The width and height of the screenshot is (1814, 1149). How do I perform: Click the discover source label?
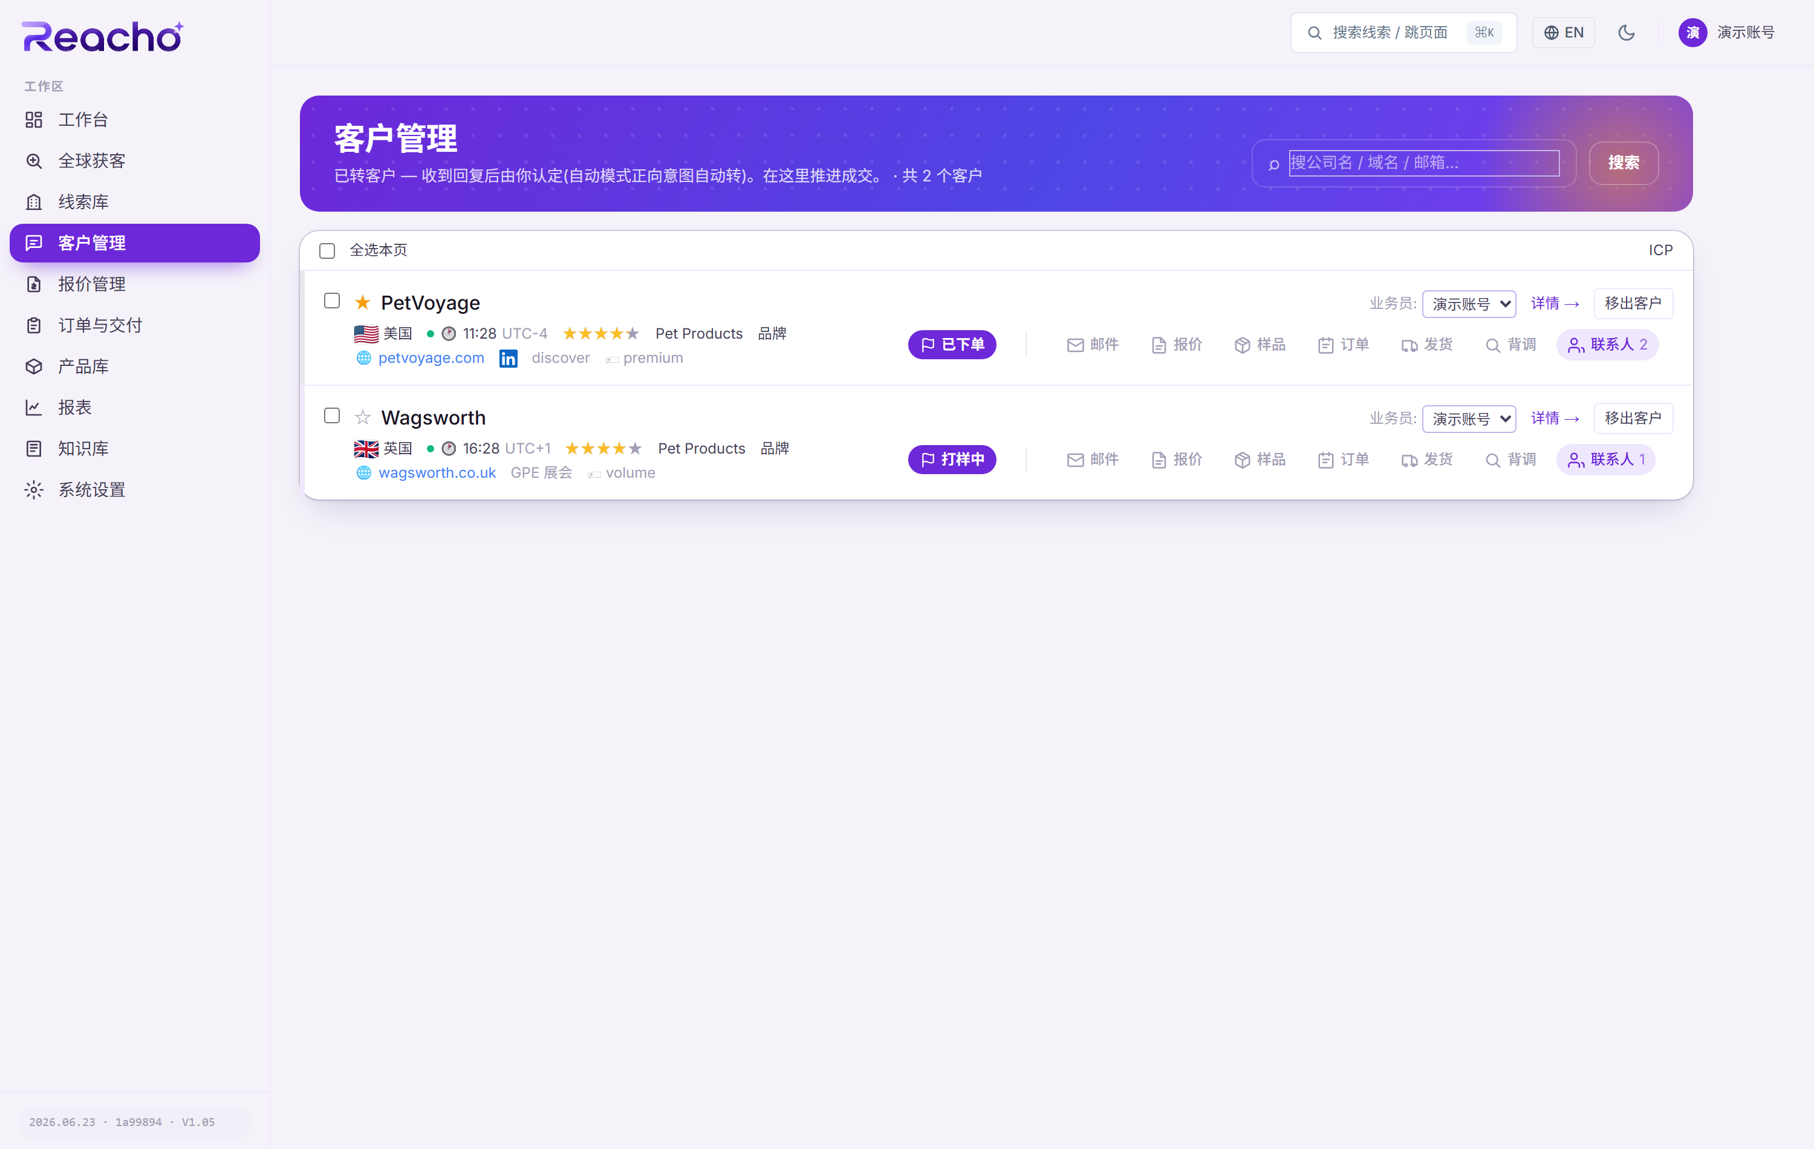click(561, 359)
